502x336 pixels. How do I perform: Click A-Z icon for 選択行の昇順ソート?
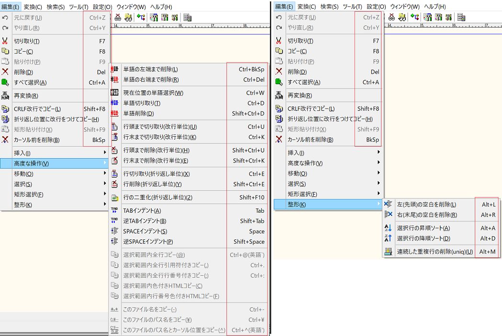pyautogui.click(x=388, y=228)
